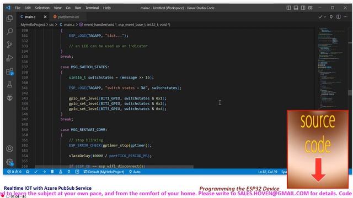Open the src breadcrumb
This screenshot has width=353, height=198.
[51, 25]
